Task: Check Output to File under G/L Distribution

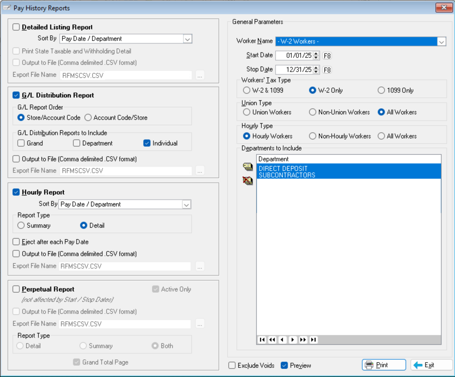Action: (x=16, y=159)
